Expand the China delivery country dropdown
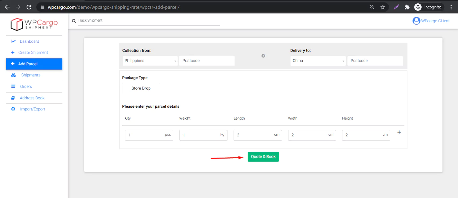Image resolution: width=458 pixels, height=198 pixels. click(318, 61)
